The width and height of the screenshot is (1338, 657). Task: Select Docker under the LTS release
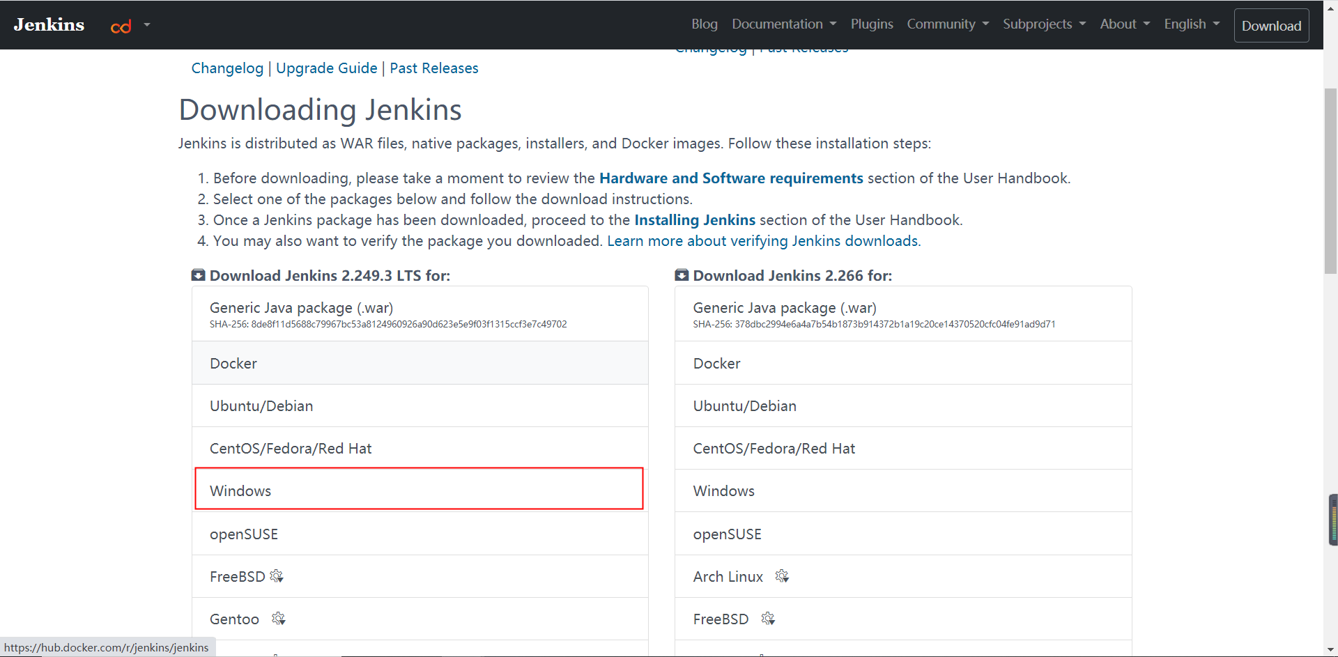point(420,363)
